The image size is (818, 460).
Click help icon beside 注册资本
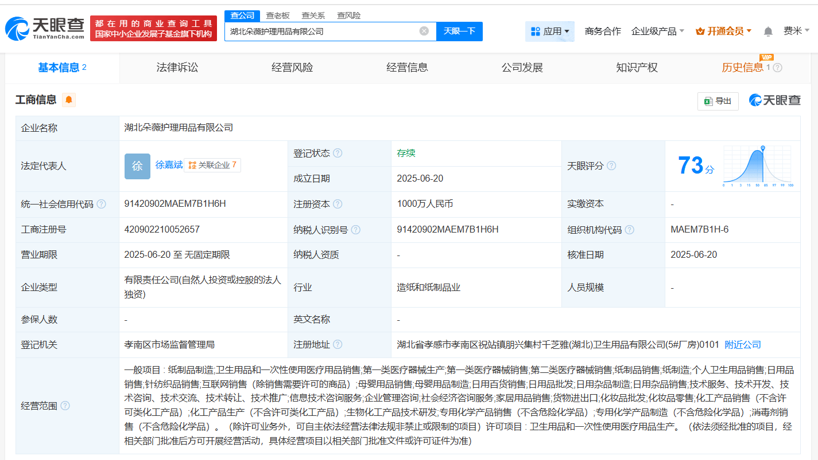click(338, 204)
